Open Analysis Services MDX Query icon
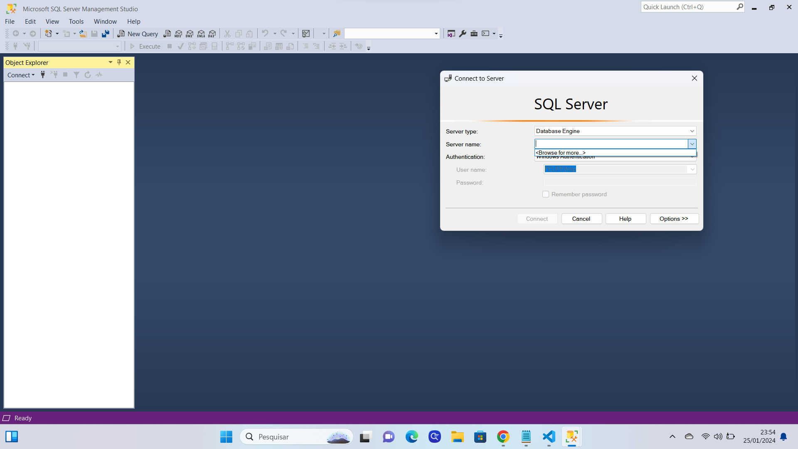The width and height of the screenshot is (798, 449). coord(178,34)
